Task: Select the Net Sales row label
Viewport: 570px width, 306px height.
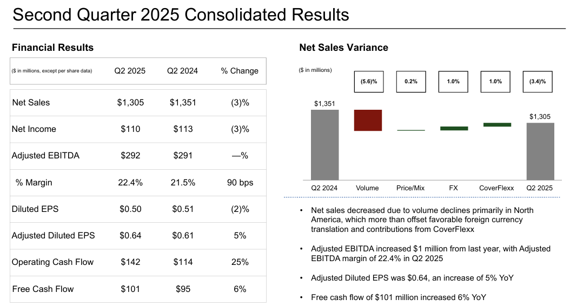Action: [31, 103]
